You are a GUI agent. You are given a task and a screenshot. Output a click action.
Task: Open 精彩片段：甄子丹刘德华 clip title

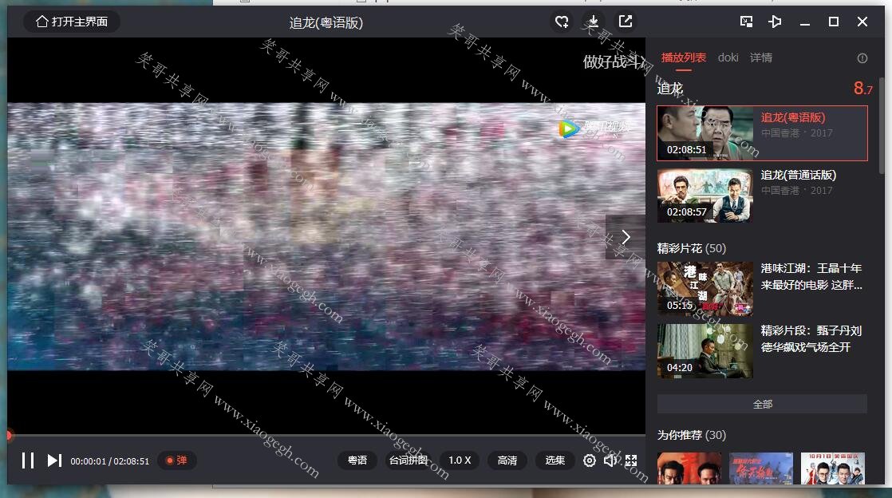click(x=811, y=338)
